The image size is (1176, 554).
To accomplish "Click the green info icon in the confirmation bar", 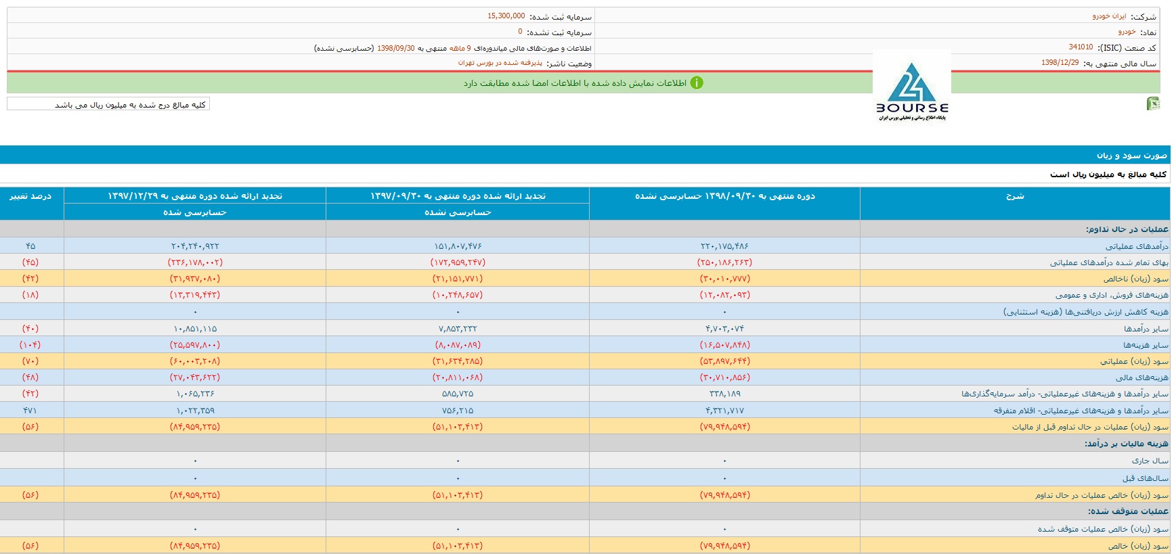I will 697,83.
